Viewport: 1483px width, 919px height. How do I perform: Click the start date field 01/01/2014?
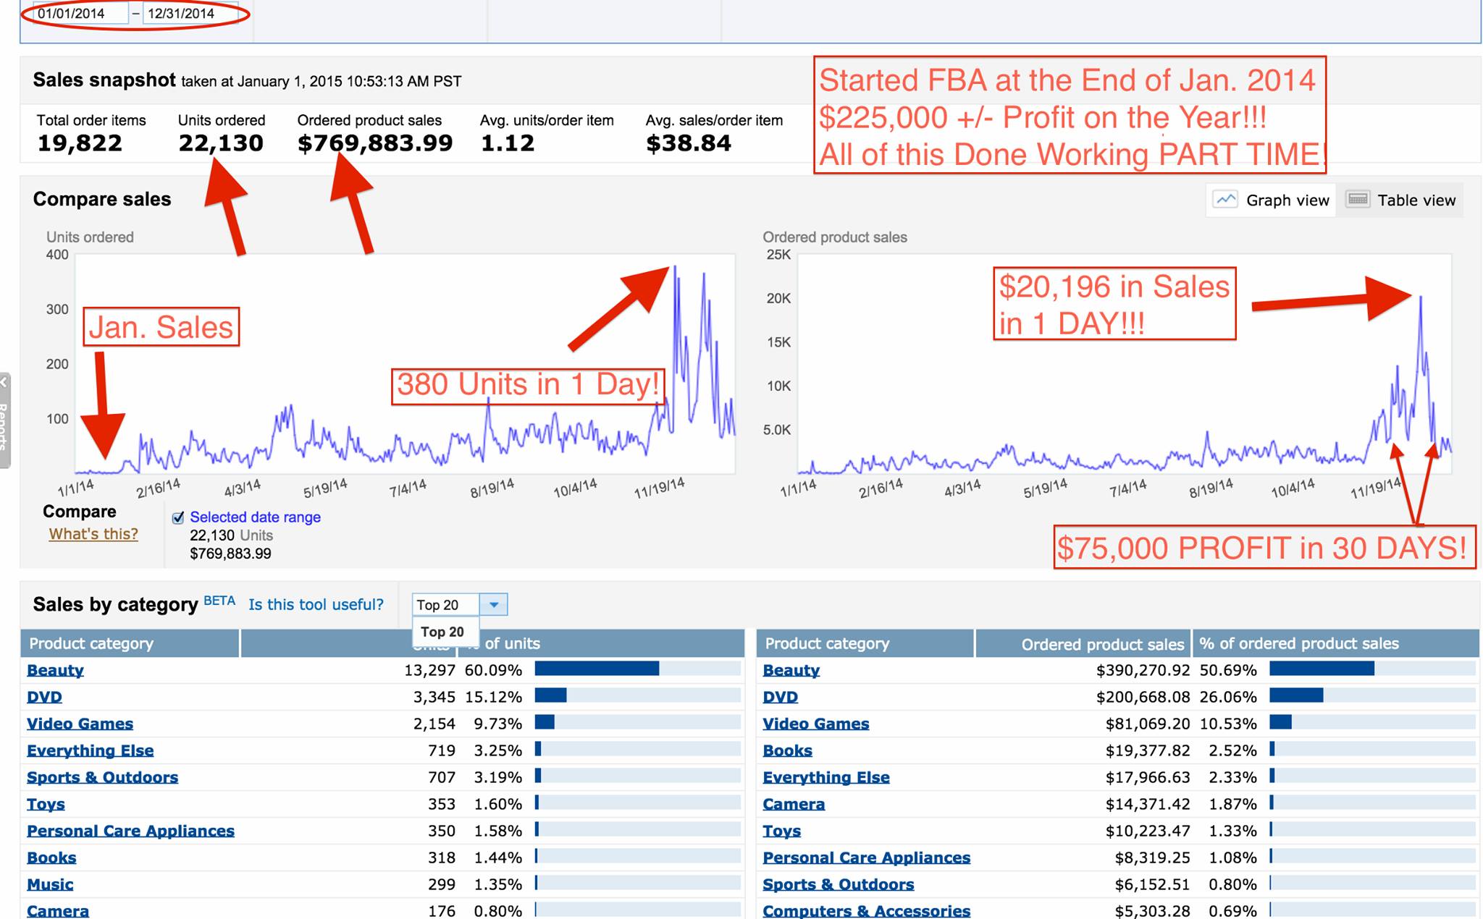[x=80, y=14]
